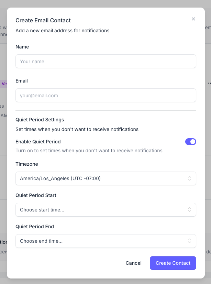The image size is (211, 284).
Task: Click into the your@email.com input field
Action: (106, 96)
